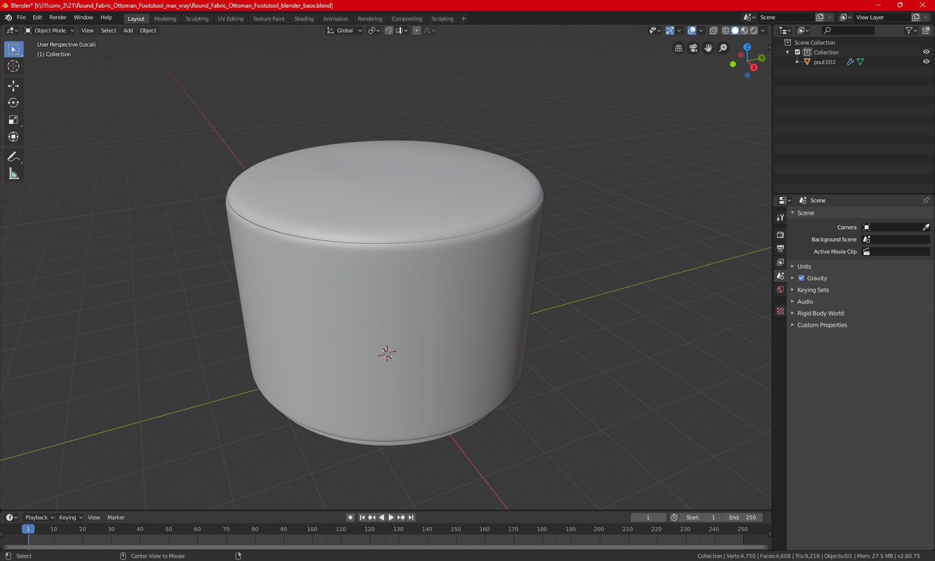Open the Global transform orientation dropdown
The width and height of the screenshot is (935, 561).
pos(344,31)
